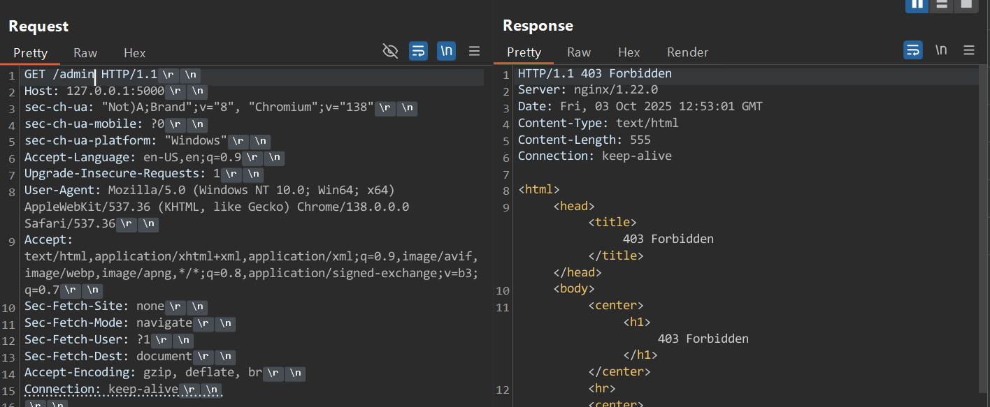Open the Raw tab in Request
Viewport: 990px width, 407px height.
85,53
